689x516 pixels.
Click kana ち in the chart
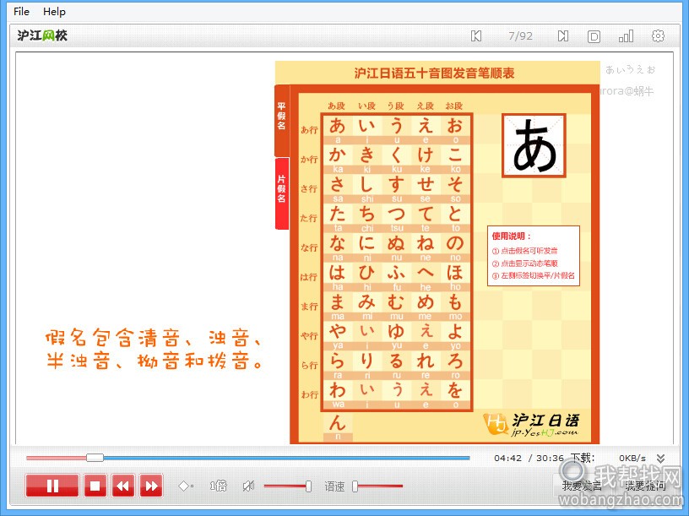coord(367,214)
